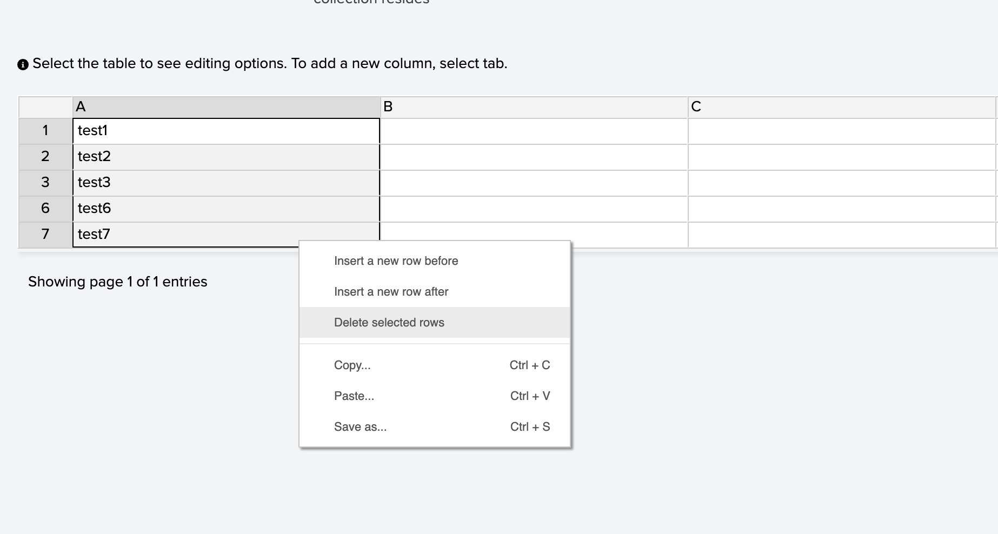Viewport: 998px width, 534px height.
Task: Select row header 1
Action: coord(45,130)
